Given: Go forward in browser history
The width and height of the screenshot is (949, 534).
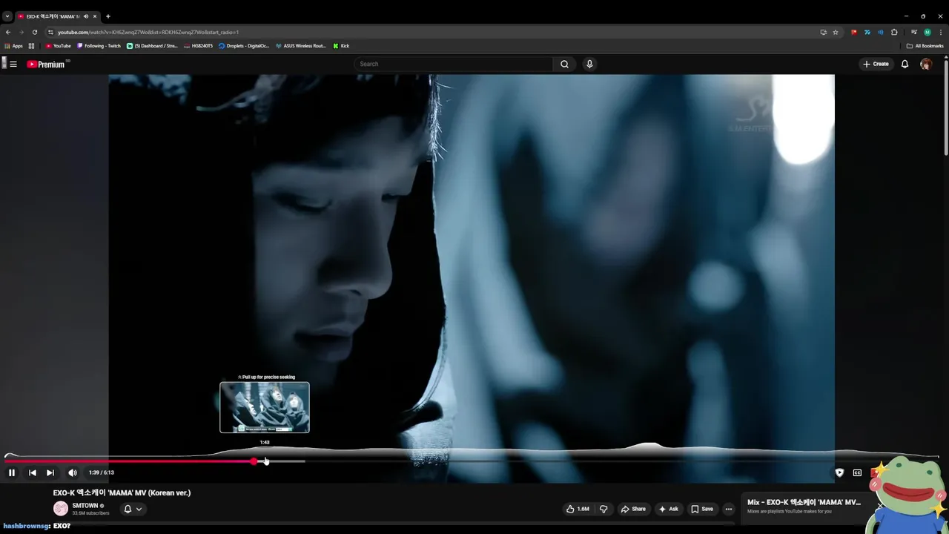Looking at the screenshot, I should pyautogui.click(x=22, y=32).
